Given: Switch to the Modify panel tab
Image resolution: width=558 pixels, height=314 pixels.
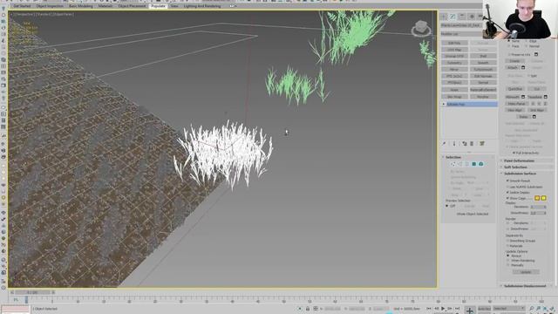Looking at the screenshot, I should [453, 17].
